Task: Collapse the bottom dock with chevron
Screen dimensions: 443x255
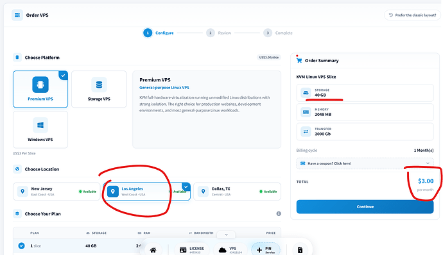Action: (226, 234)
